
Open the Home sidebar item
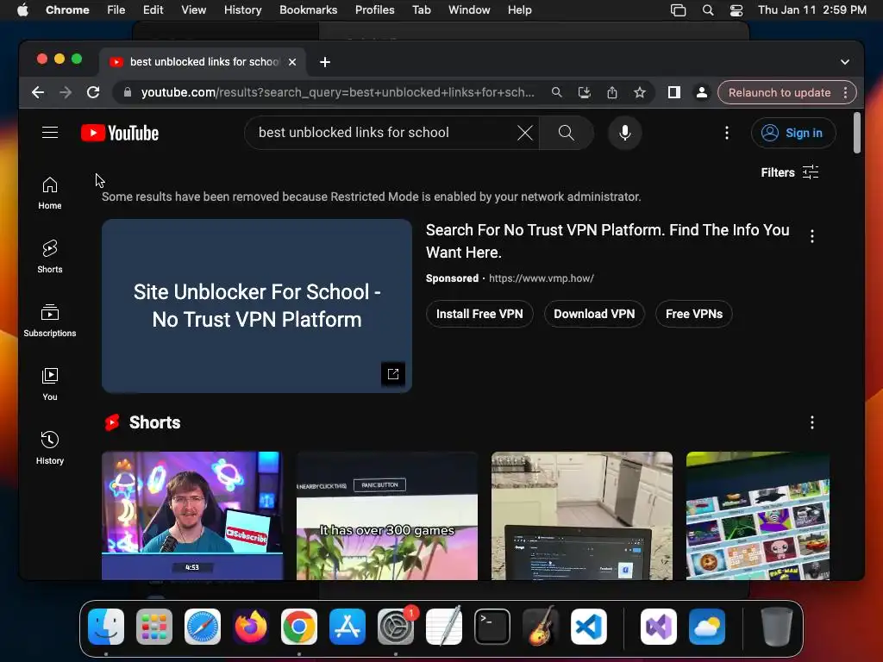click(49, 193)
